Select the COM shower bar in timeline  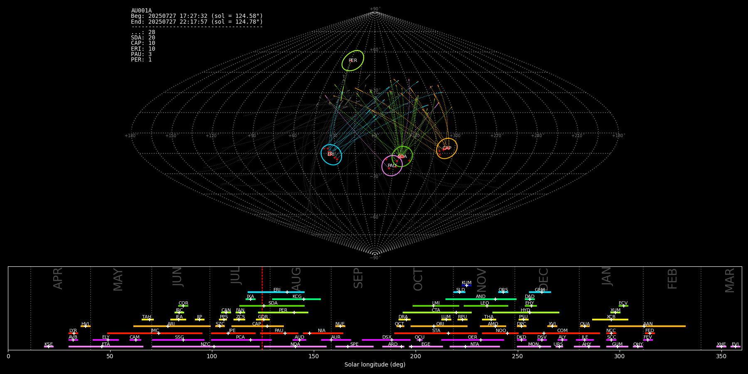561,333
